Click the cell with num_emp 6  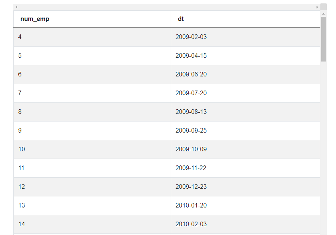(92, 75)
